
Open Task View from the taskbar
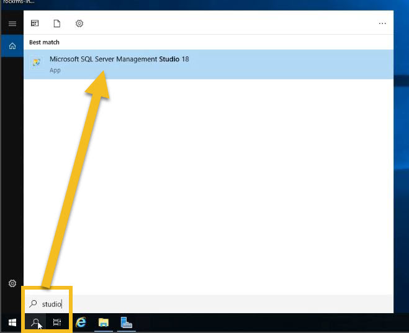click(57, 322)
